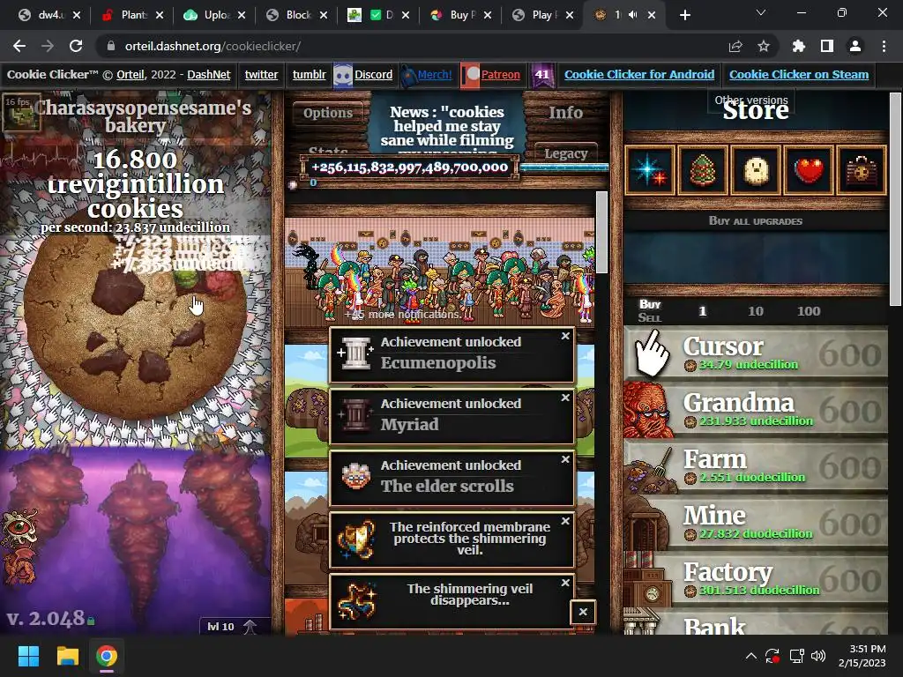This screenshot has height=677, width=903.
Task: Purchase a Farm building
Action: 755,465
